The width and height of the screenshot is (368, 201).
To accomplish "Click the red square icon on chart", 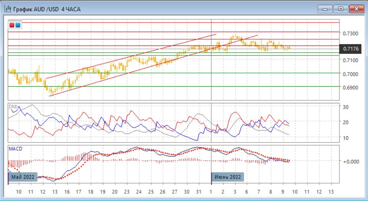I will [12, 25].
